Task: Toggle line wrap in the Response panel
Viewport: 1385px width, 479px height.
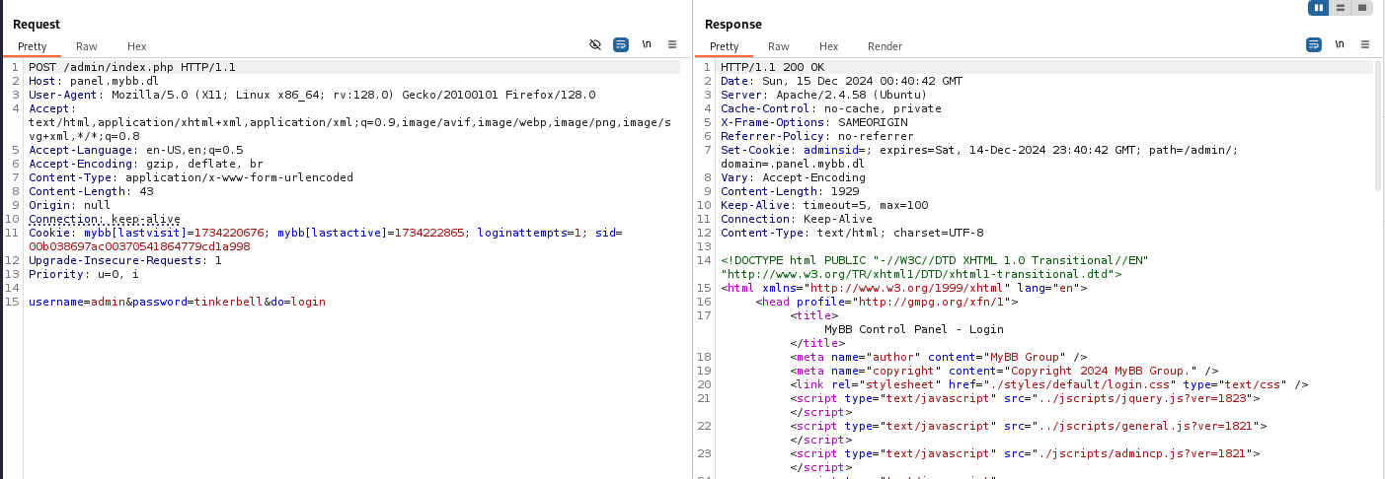Action: tap(1314, 45)
